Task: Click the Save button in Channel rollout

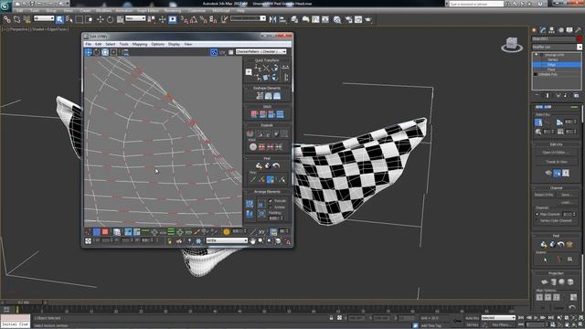Action: point(566,195)
